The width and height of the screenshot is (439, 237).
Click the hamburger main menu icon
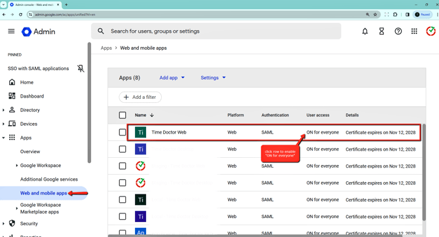click(x=11, y=31)
